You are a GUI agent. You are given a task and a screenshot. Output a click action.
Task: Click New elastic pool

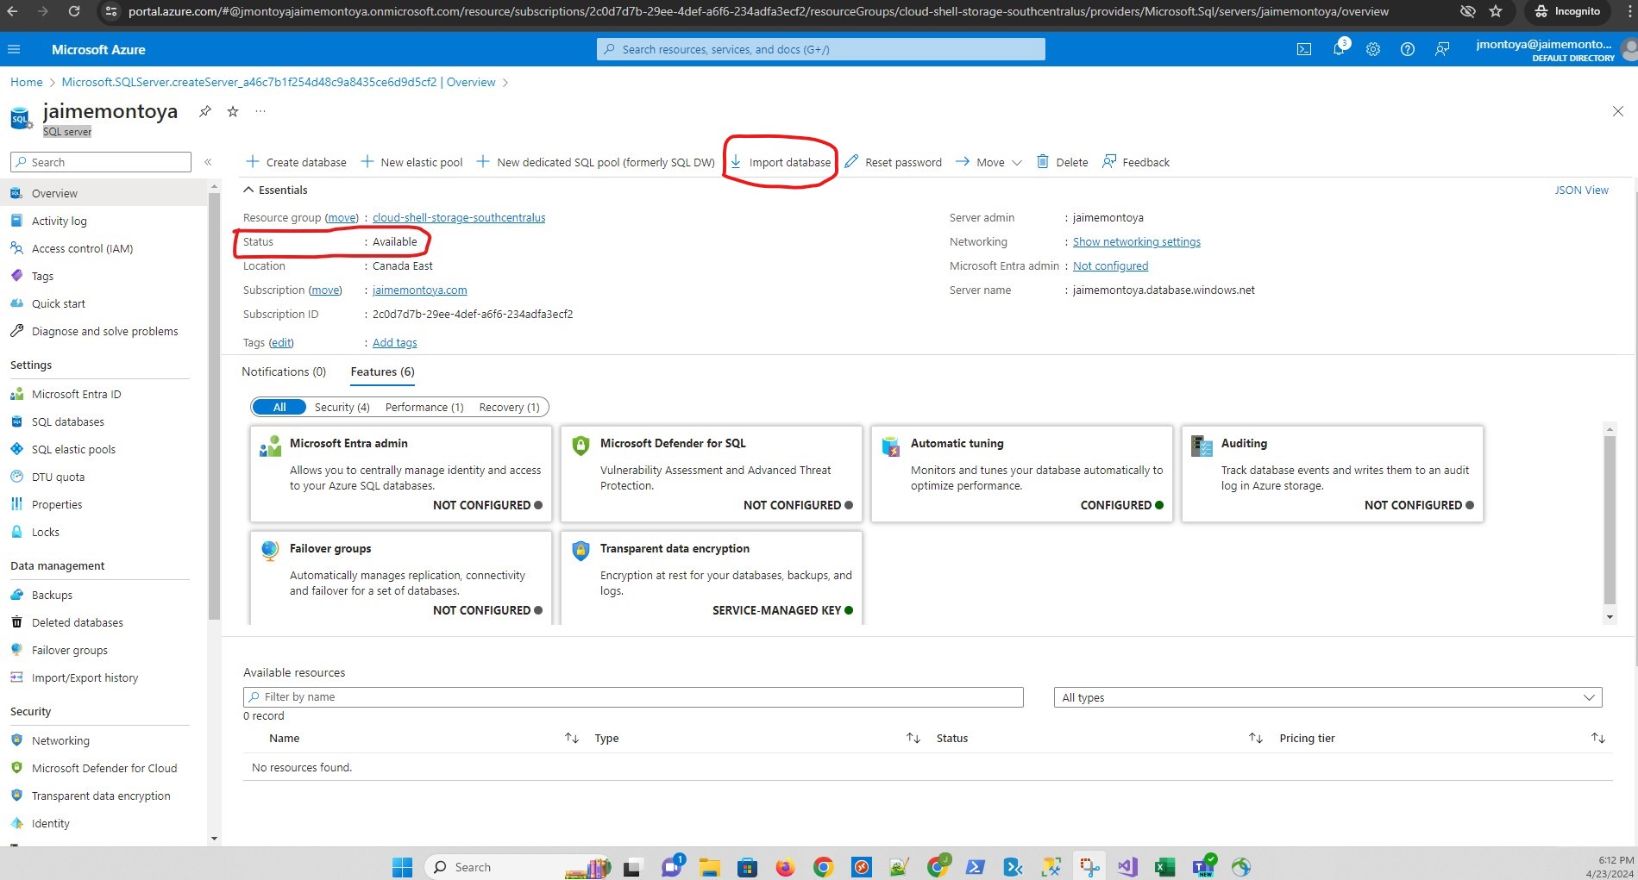(x=411, y=162)
